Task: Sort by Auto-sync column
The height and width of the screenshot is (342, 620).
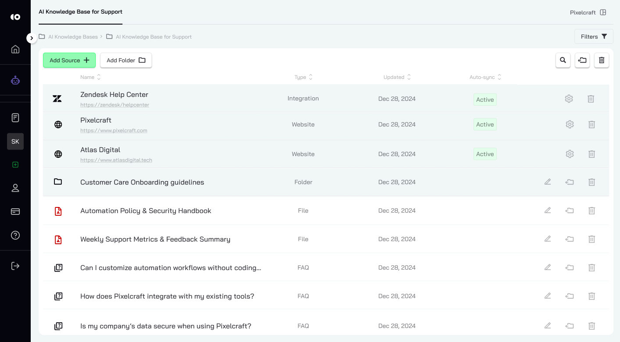Action: pos(485,77)
